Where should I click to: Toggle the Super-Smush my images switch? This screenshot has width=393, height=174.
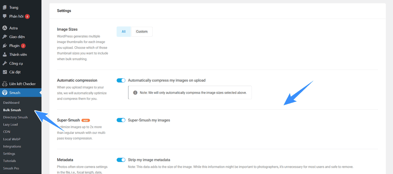(x=121, y=120)
